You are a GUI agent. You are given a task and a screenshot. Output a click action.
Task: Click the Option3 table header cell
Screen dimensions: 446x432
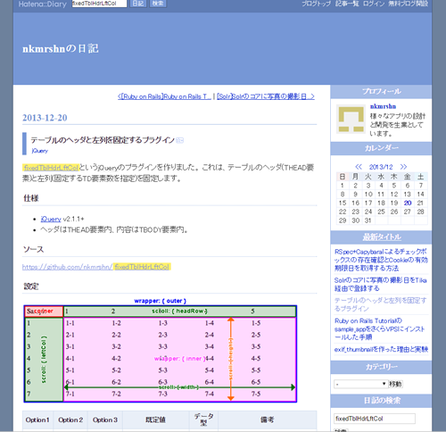point(105,420)
